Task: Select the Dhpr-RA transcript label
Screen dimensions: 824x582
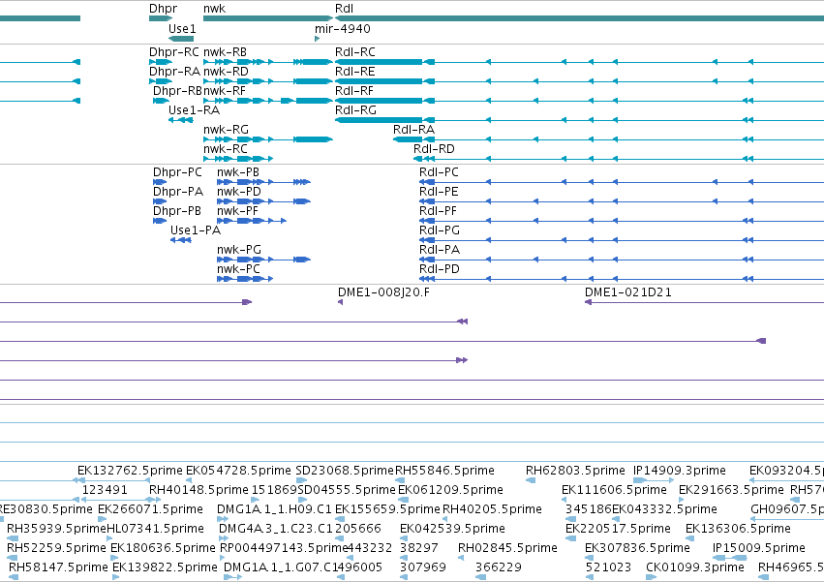Action: (174, 72)
